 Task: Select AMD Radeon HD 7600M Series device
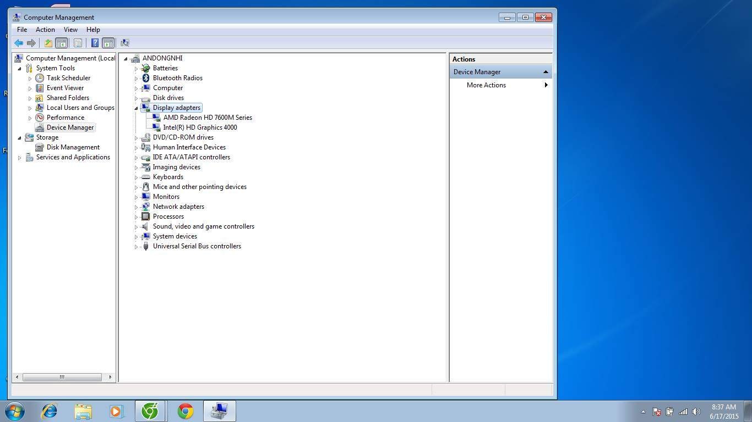(207, 118)
